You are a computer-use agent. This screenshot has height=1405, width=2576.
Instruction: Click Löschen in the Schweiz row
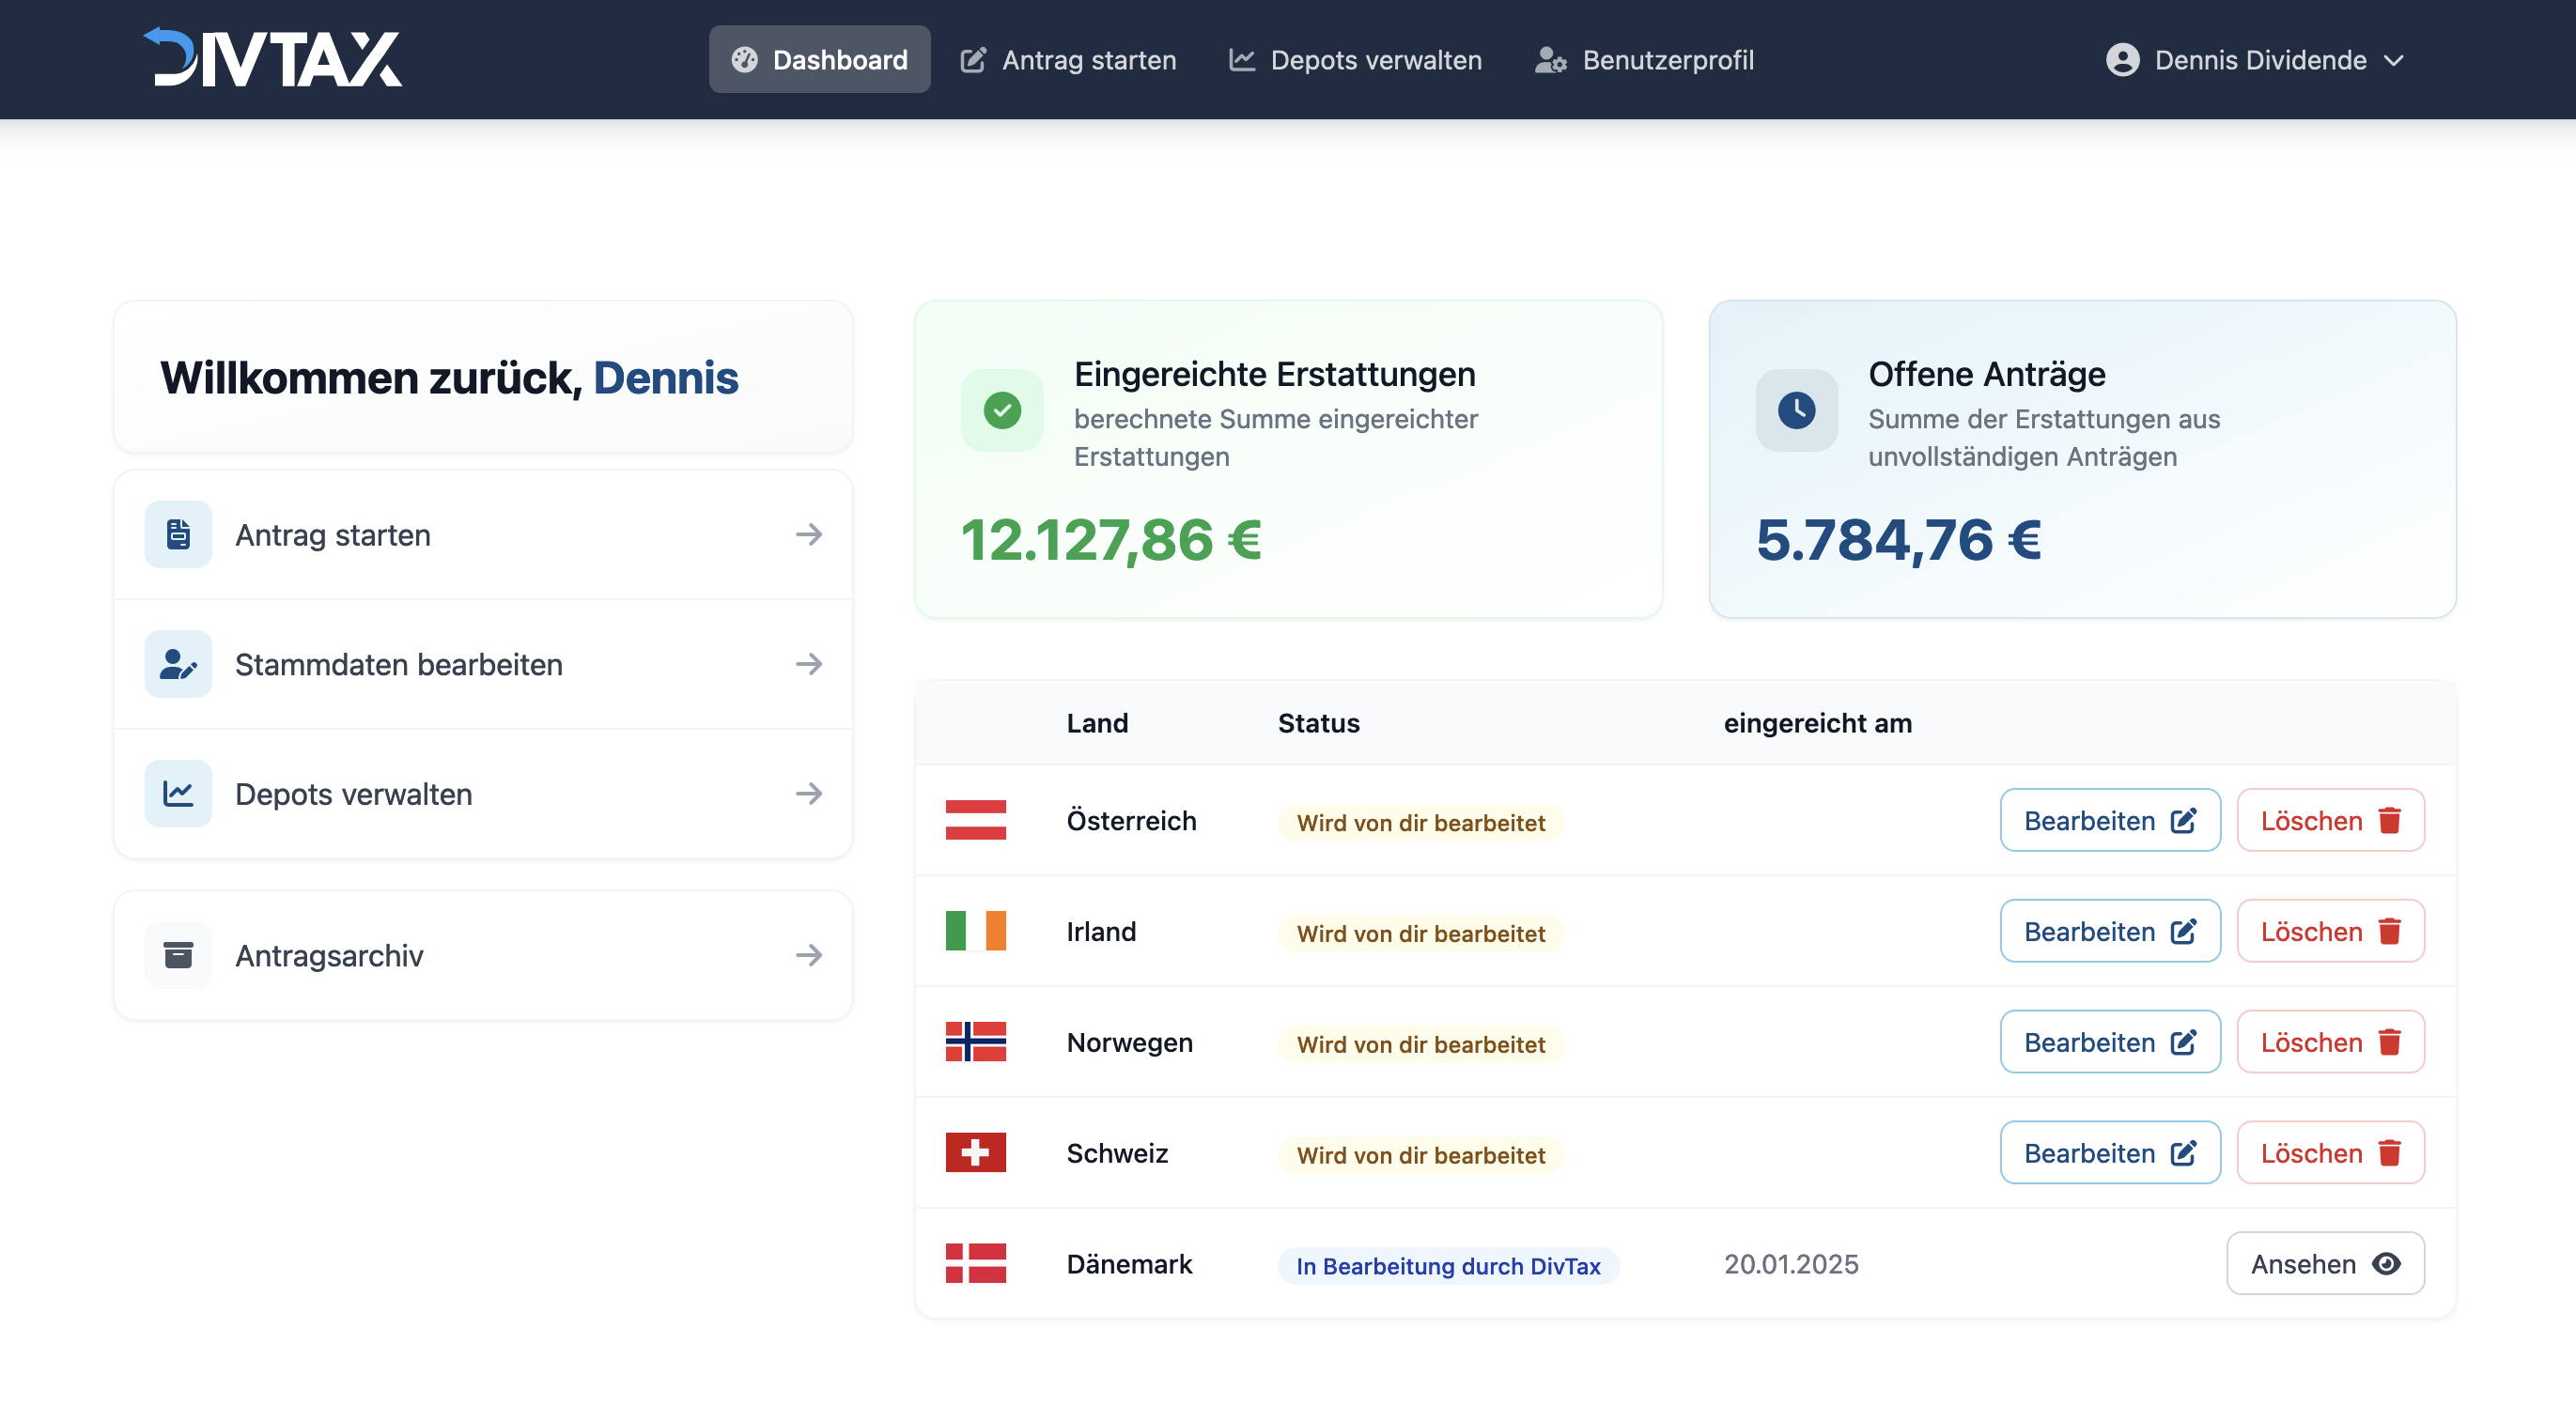click(2331, 1154)
